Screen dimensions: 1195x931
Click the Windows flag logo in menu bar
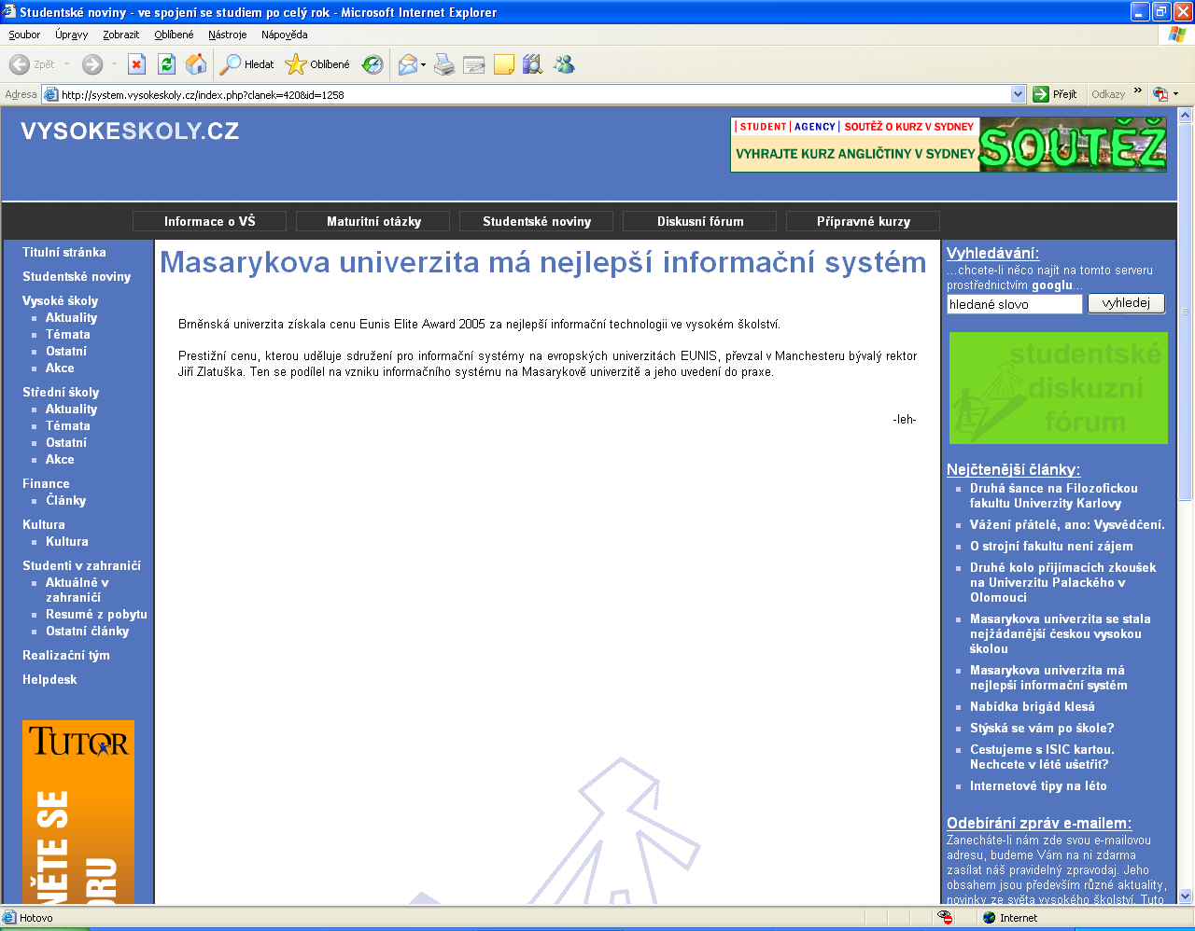pos(1177,35)
